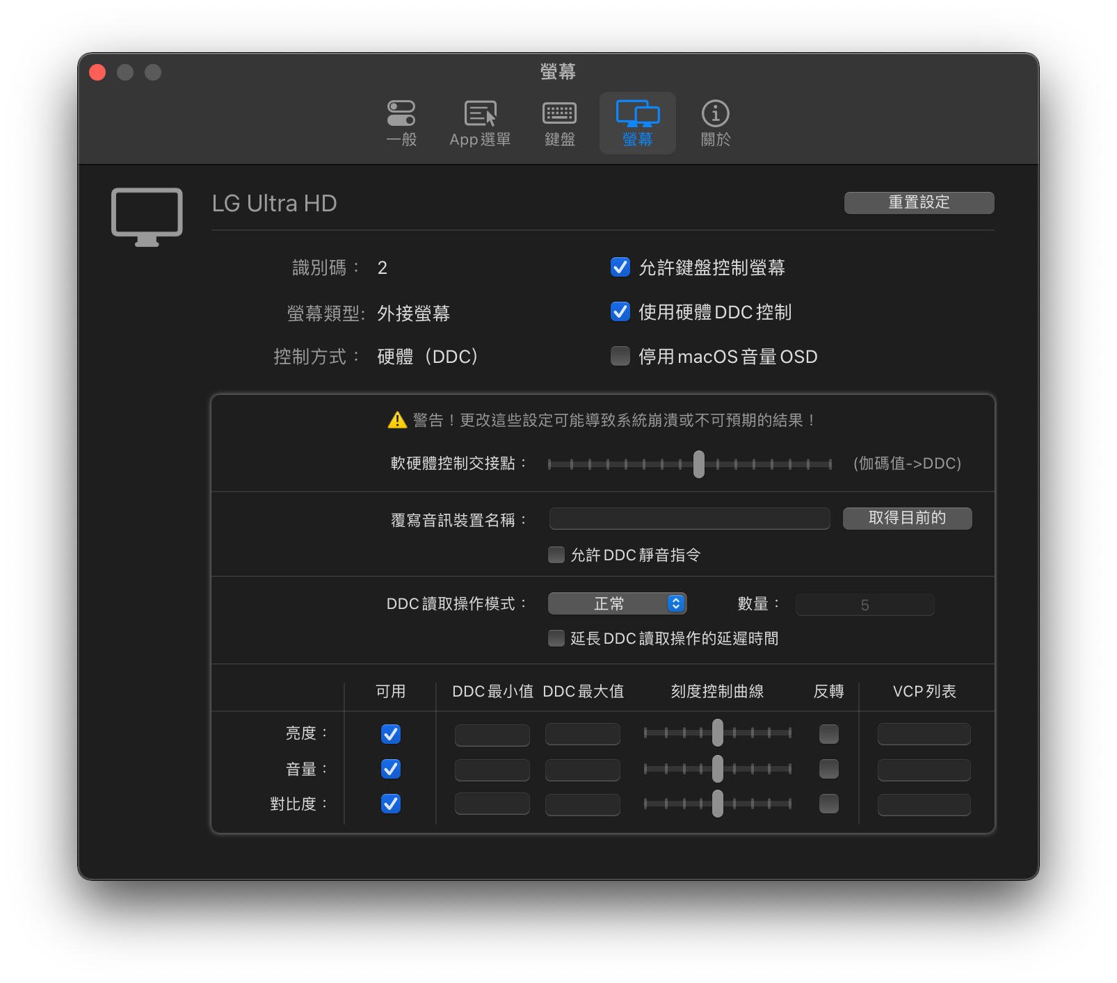Click 亮度 DDC 最小值 field
The height and width of the screenshot is (983, 1117).
[492, 735]
